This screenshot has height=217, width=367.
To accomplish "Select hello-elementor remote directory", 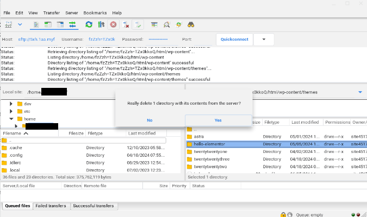I will [x=277, y=144].
